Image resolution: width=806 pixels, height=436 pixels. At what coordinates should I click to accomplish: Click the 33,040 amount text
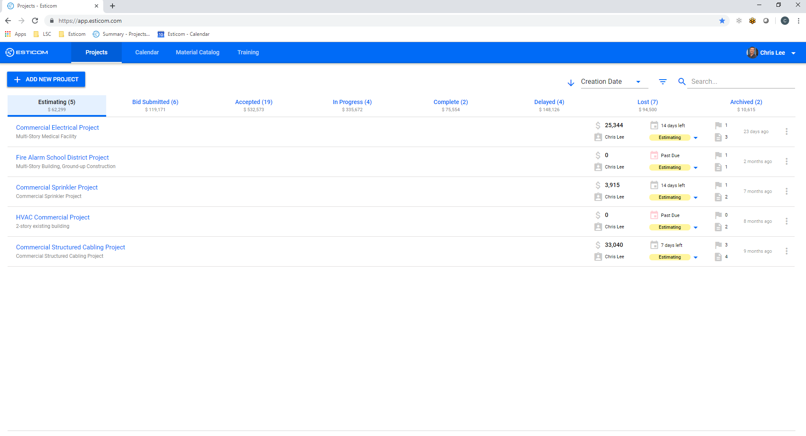(x=614, y=245)
